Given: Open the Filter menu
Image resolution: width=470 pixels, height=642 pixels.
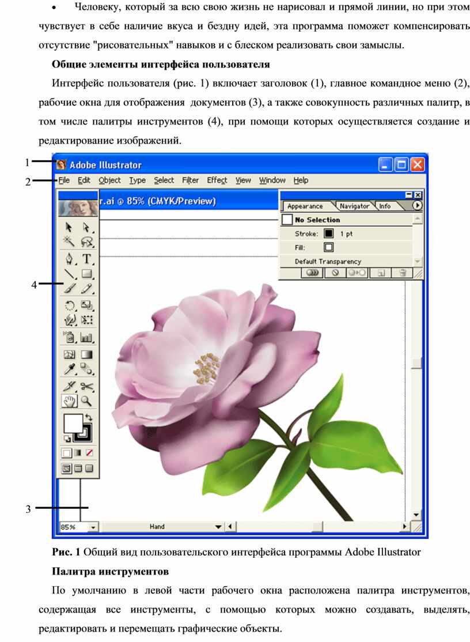Looking at the screenshot, I should coord(190,180).
